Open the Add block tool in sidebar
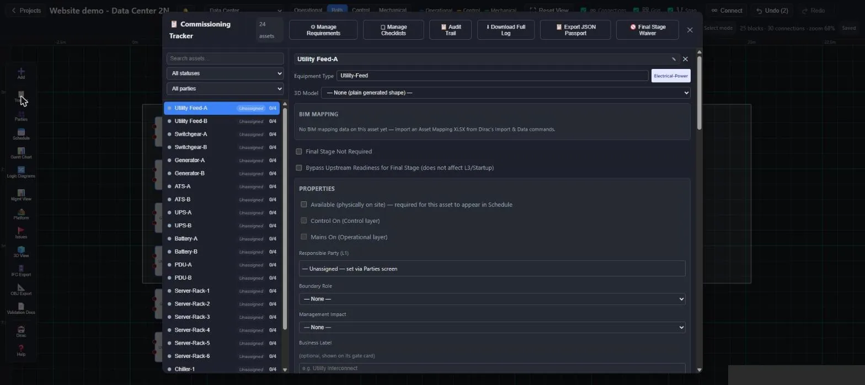The height and width of the screenshot is (385, 865). click(x=21, y=73)
